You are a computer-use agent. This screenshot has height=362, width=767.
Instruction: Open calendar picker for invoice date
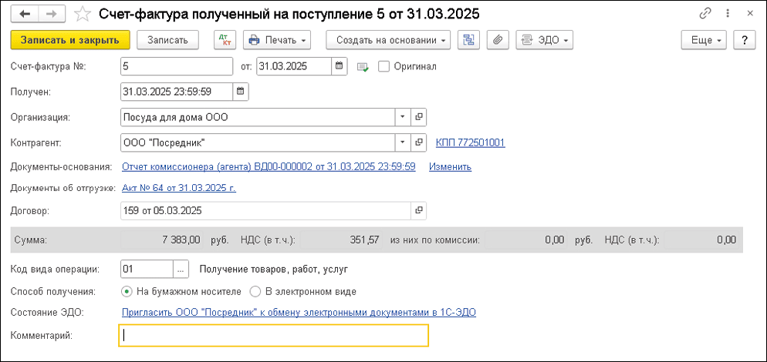pyautogui.click(x=339, y=66)
